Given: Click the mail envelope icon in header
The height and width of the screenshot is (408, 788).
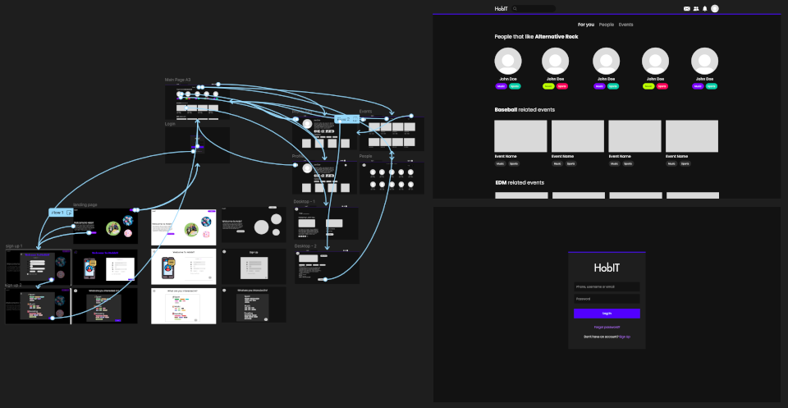Looking at the screenshot, I should pyautogui.click(x=687, y=8).
